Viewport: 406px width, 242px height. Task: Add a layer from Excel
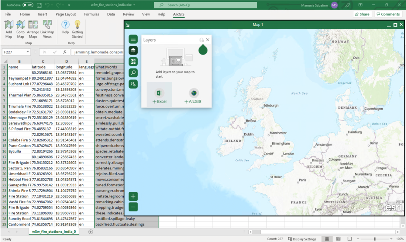(x=159, y=95)
